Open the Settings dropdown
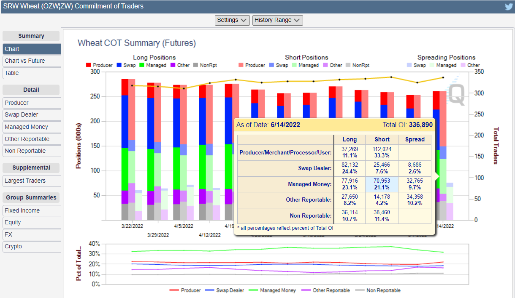515x298 pixels. click(x=232, y=20)
